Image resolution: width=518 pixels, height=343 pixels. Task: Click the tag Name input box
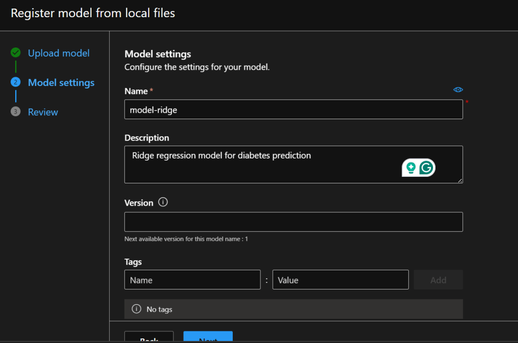point(192,280)
